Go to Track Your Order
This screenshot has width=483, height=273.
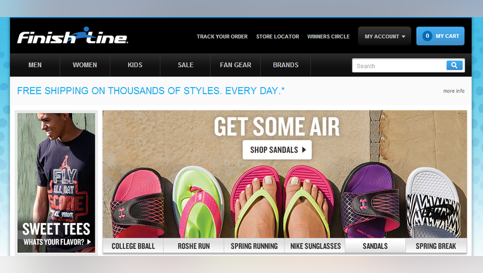[222, 37]
